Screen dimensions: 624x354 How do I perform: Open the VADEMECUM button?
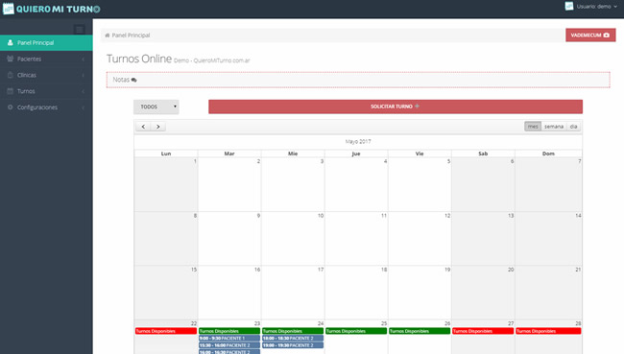click(x=590, y=35)
